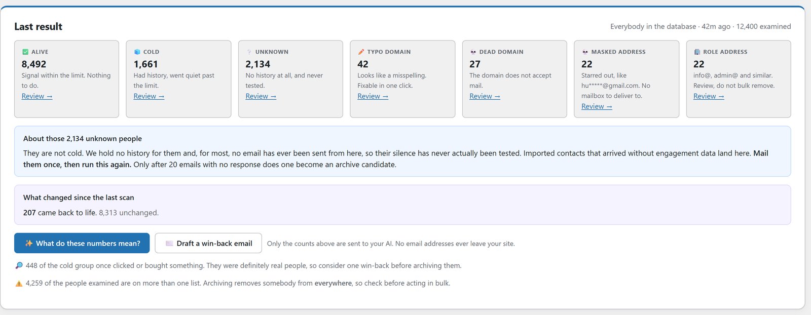Open the Review link in the Typo Domain card
The image size is (811, 315).
click(373, 96)
